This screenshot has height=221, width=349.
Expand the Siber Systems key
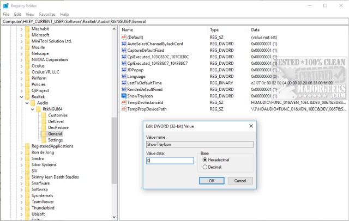click(x=21, y=165)
